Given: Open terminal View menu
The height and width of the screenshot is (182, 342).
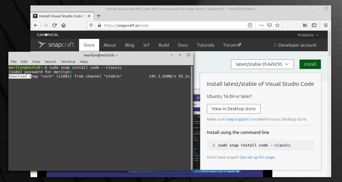Looking at the screenshot, I should pos(36,62).
